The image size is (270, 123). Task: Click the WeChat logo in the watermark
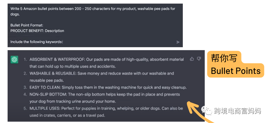tap(209, 111)
